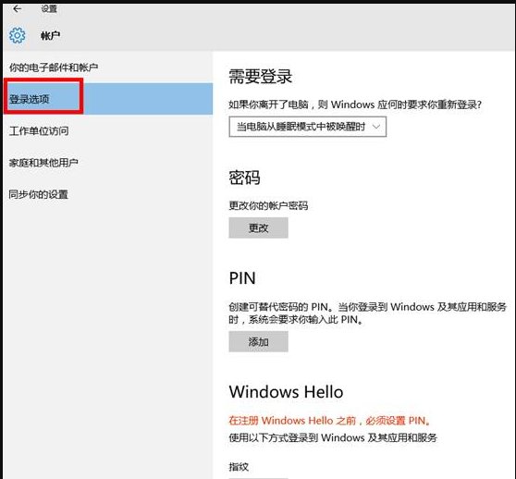Expand the 当电脑从睡眠模式中被唤醒时 dropdown
Screen dimensions: 516x479
(x=308, y=127)
